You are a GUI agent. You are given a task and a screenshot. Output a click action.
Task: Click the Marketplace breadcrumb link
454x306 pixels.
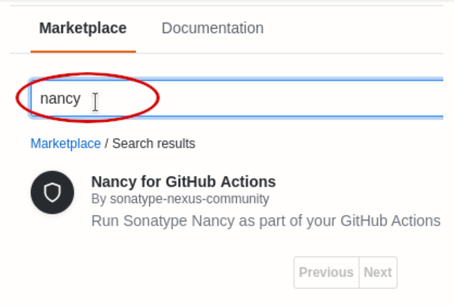tap(66, 144)
